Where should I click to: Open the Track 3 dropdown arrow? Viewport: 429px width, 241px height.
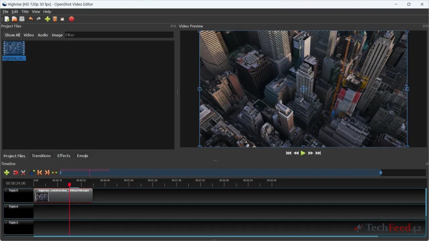pyautogui.click(x=6, y=223)
